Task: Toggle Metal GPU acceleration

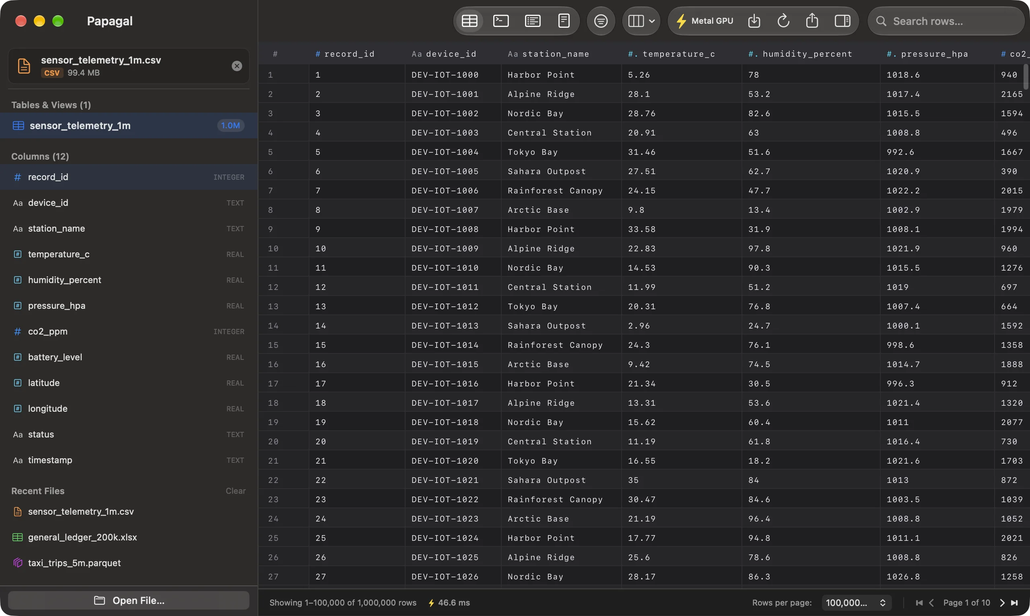Action: (705, 21)
